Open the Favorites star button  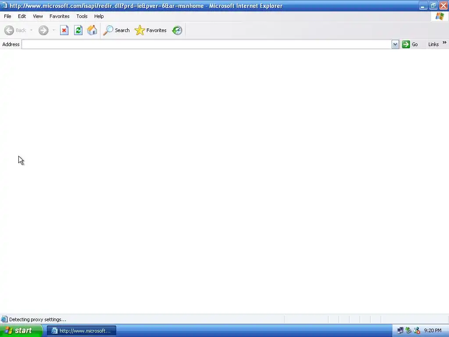coord(151,30)
